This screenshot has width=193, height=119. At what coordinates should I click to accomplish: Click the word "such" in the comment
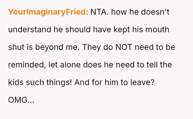(x=35, y=82)
